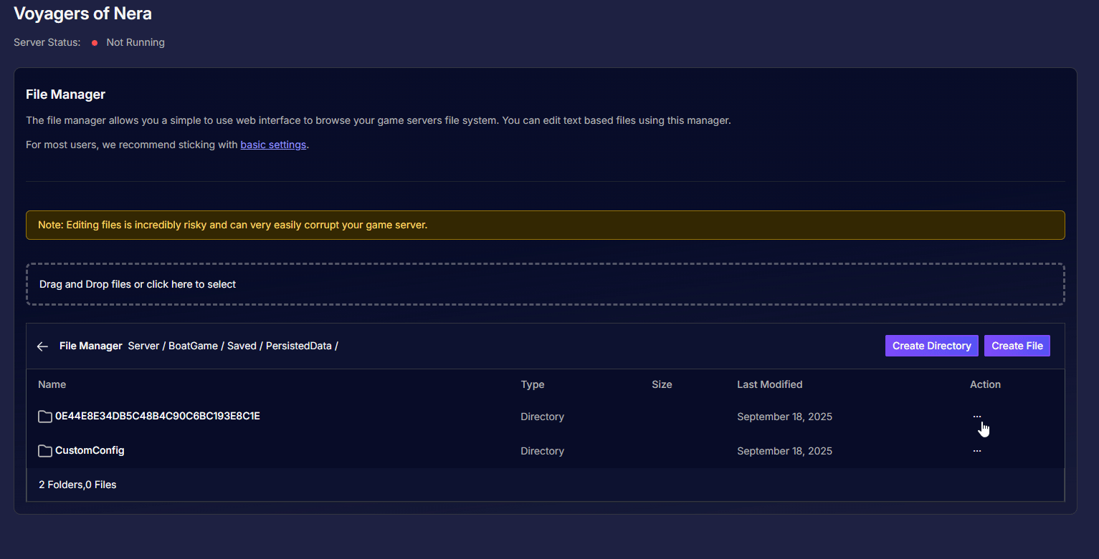The image size is (1099, 559).
Task: Jump to the Saved breadcrumb folder
Action: coord(242,346)
